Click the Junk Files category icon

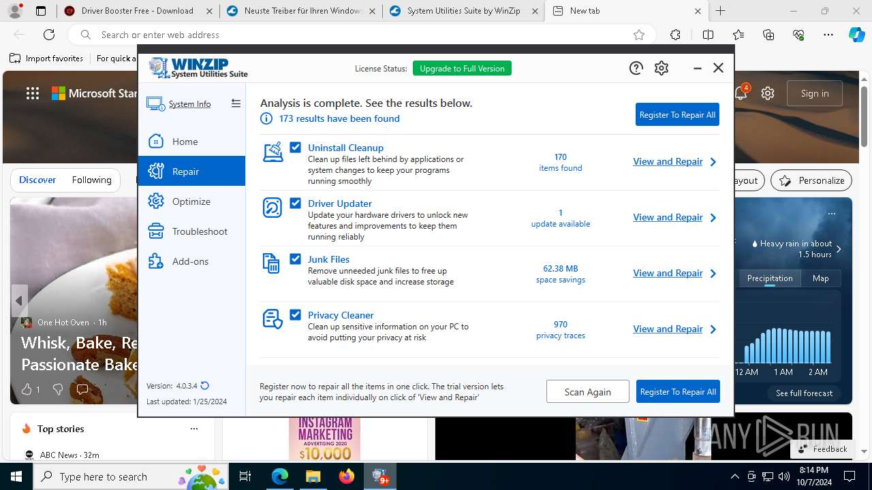271,263
